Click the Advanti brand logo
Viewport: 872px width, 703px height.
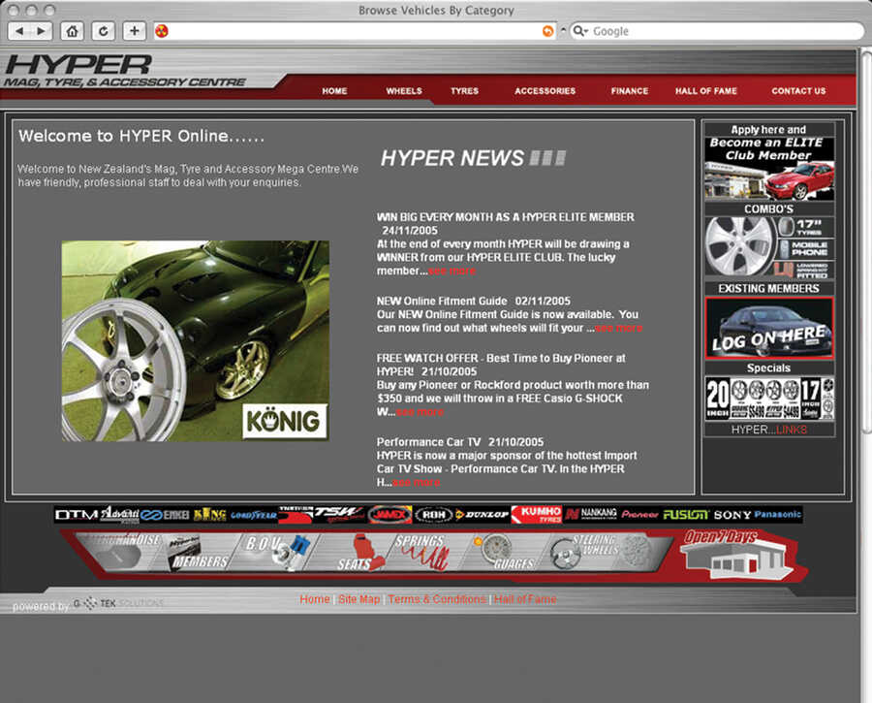pos(119,515)
